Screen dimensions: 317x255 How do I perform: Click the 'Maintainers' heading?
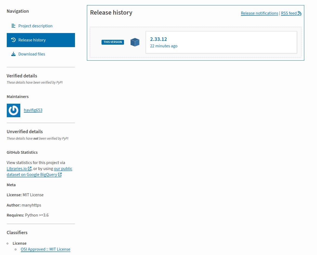tap(18, 97)
